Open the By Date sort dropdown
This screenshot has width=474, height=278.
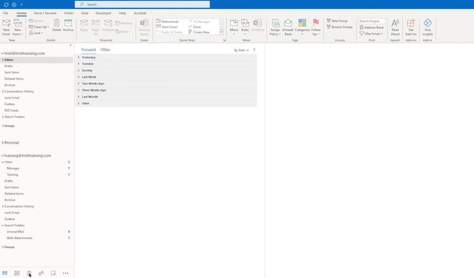(241, 50)
